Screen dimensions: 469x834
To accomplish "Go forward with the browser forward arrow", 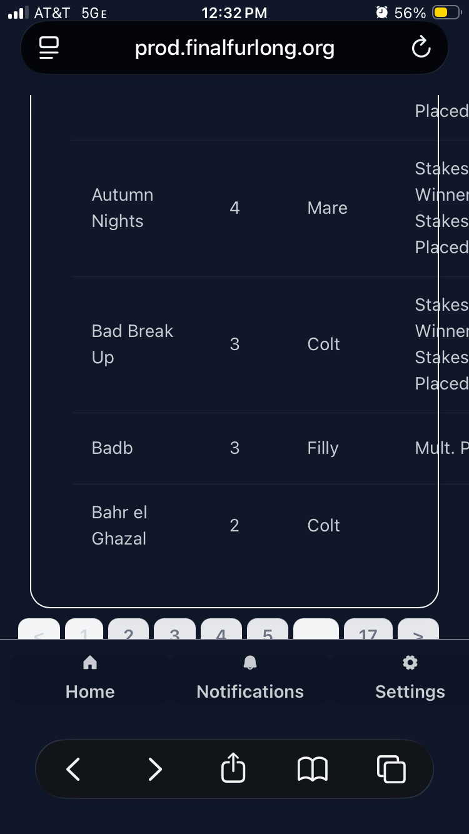I will click(154, 769).
